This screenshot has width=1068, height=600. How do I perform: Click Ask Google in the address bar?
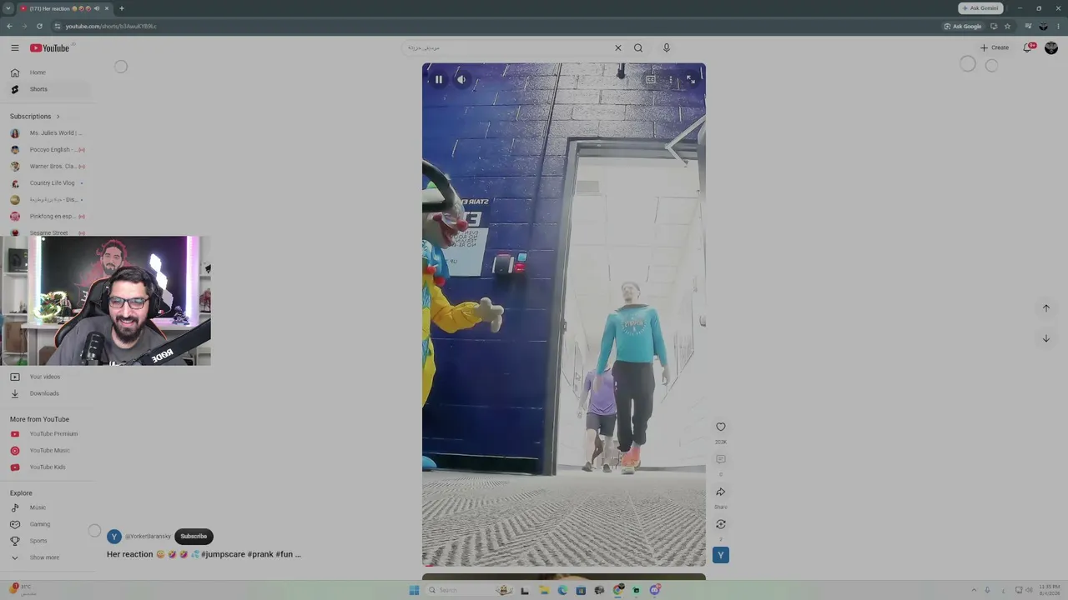pos(963,26)
